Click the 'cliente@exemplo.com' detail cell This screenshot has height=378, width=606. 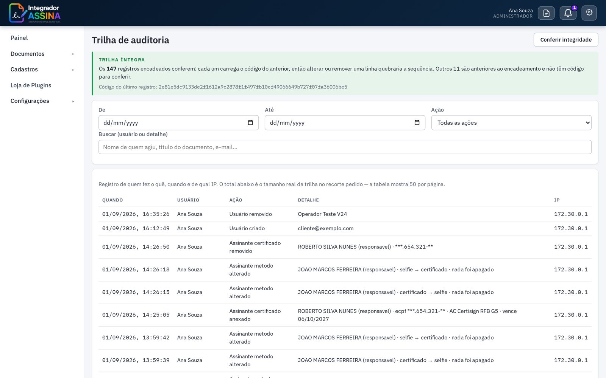[x=326, y=228]
